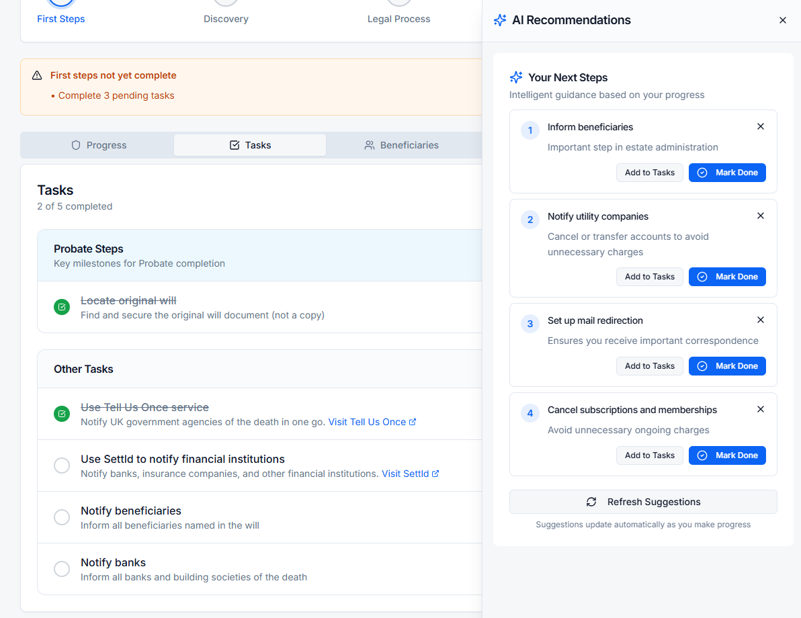The image size is (801, 618).
Task: Check the Notify beneficiaries task circle
Action: point(62,517)
